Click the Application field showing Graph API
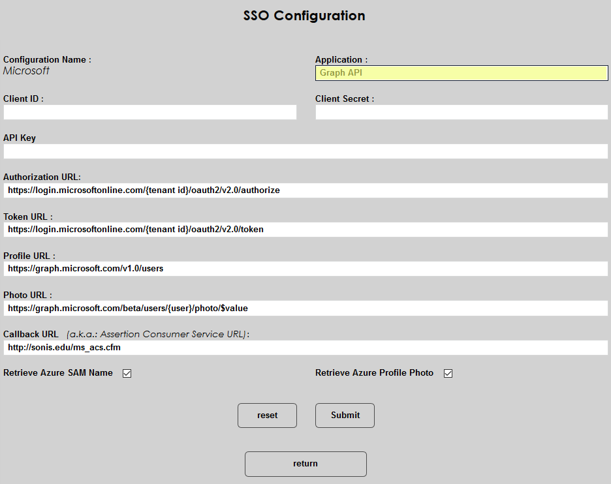611x484 pixels. click(462, 73)
